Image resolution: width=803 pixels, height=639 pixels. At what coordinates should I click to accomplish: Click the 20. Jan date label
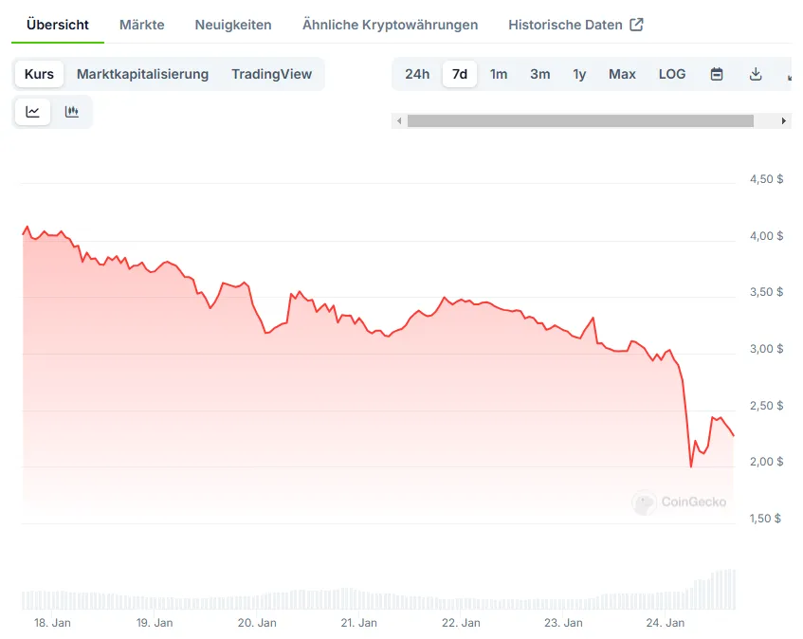pos(257,623)
